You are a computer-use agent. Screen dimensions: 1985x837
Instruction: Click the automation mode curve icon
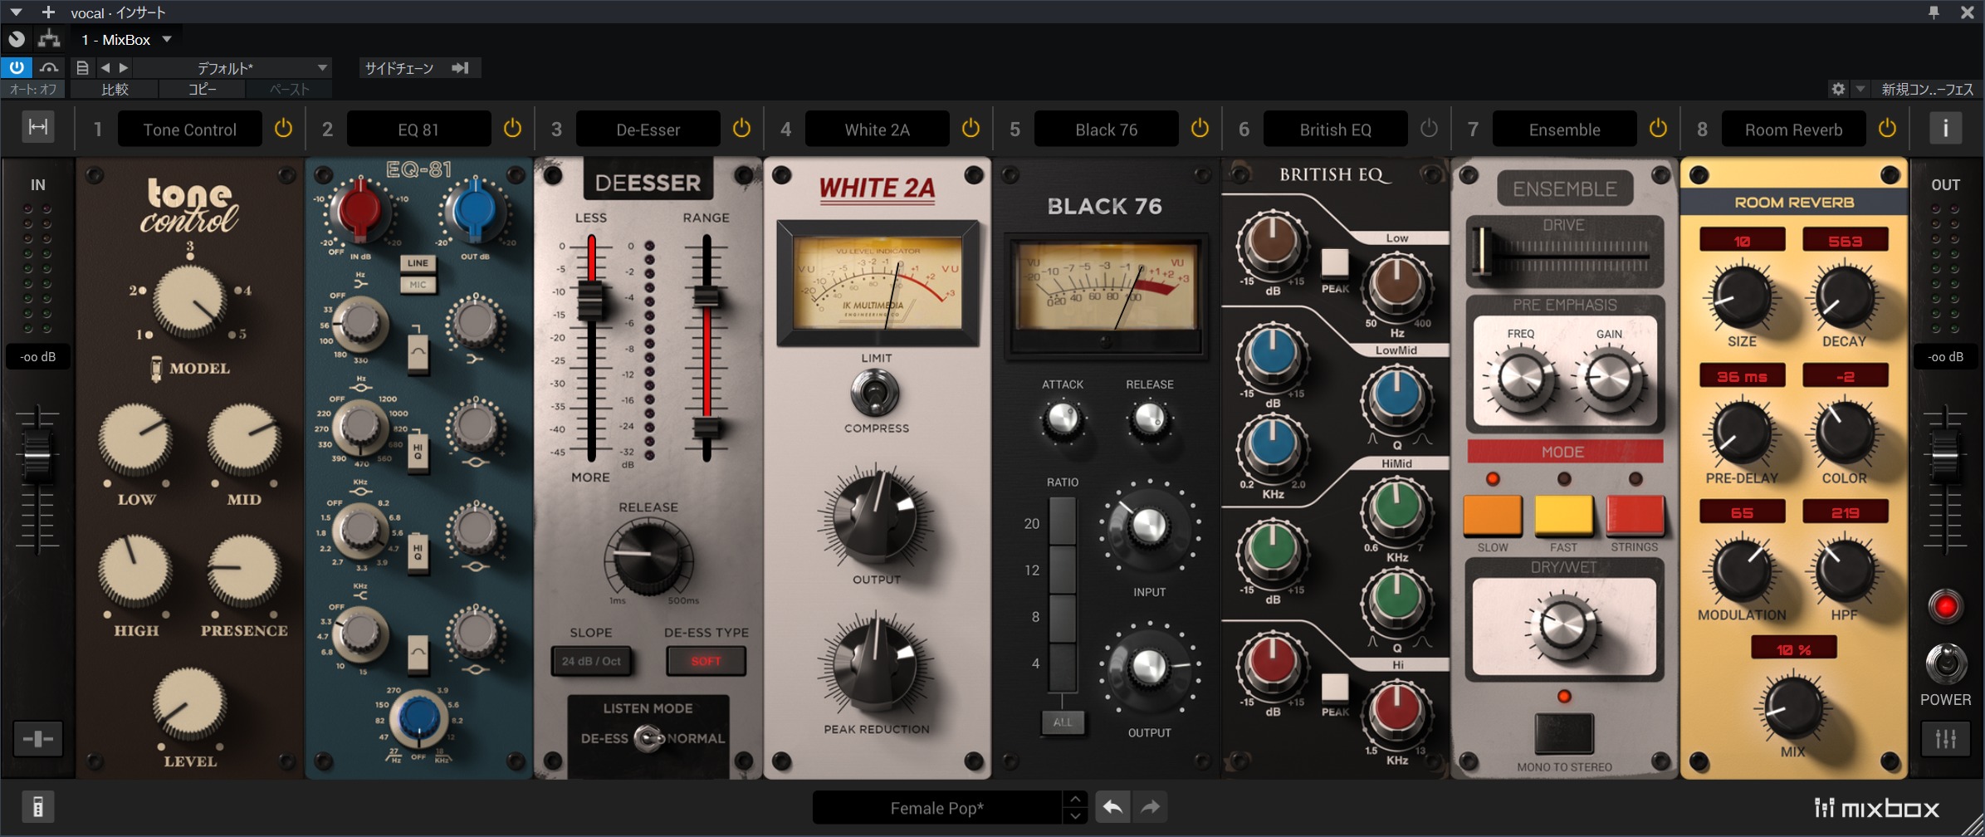49,67
